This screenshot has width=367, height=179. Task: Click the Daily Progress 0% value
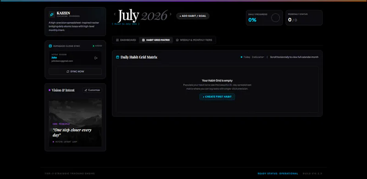pyautogui.click(x=252, y=20)
